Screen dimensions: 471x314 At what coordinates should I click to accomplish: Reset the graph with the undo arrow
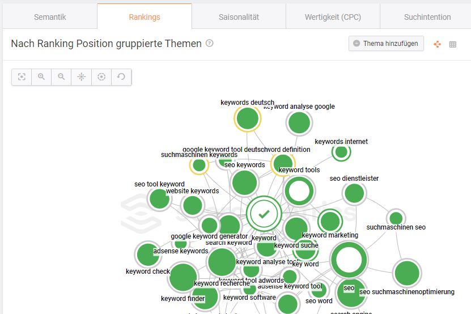(121, 77)
